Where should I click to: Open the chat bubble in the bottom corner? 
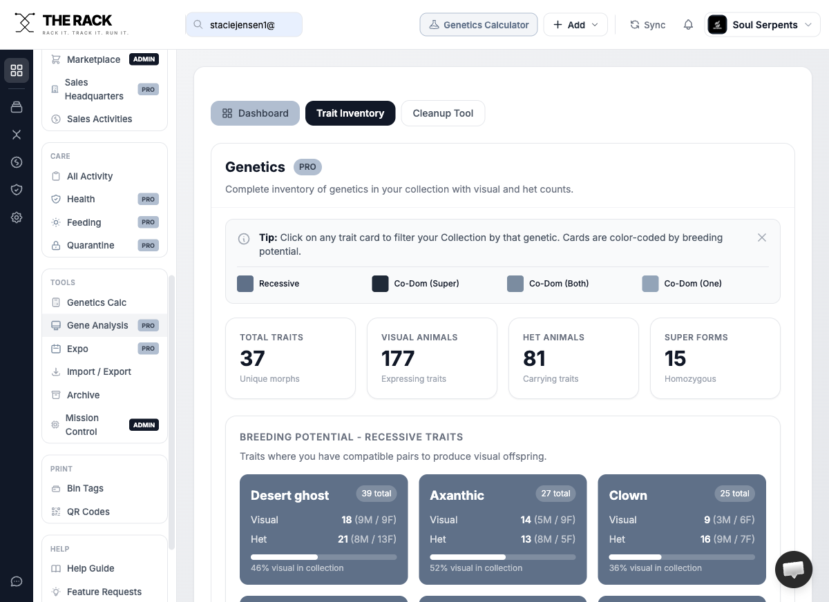coord(793,569)
